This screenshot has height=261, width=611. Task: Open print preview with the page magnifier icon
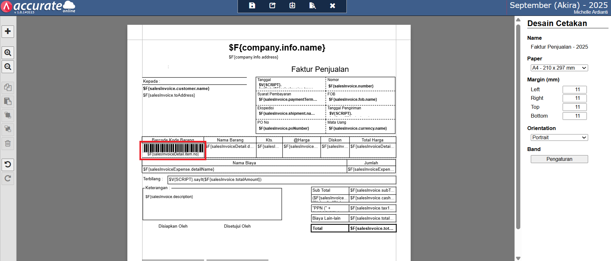pos(312,6)
